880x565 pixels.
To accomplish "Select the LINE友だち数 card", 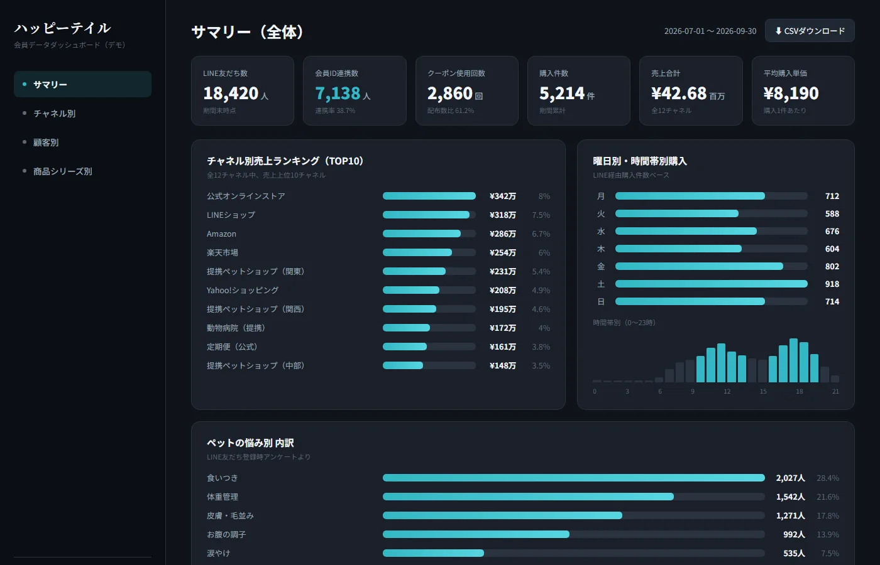I will tap(243, 90).
